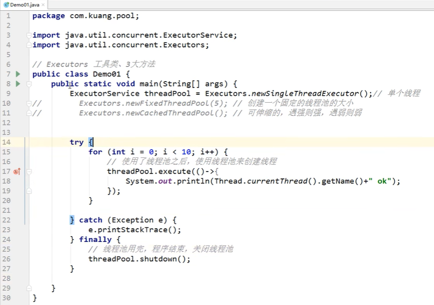Click loop limit '10' on line 15
Screen dimensions: 434x305
(186, 152)
